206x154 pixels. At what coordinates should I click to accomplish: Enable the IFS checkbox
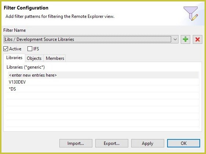[30, 49]
